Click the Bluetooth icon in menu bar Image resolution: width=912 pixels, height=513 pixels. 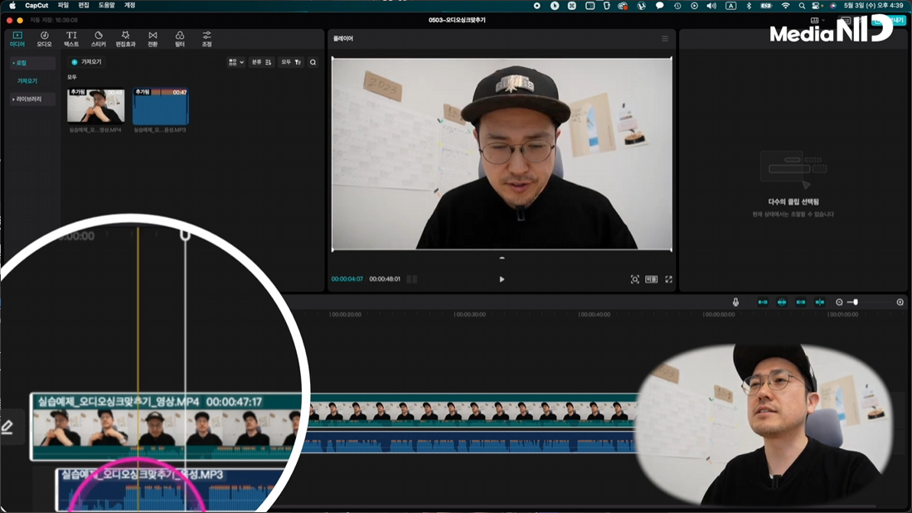click(749, 5)
